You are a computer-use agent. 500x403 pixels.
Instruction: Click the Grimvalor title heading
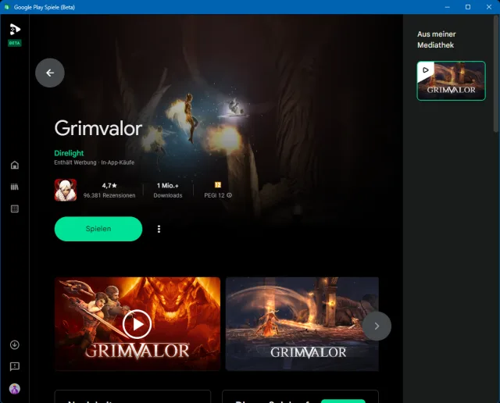[98, 128]
